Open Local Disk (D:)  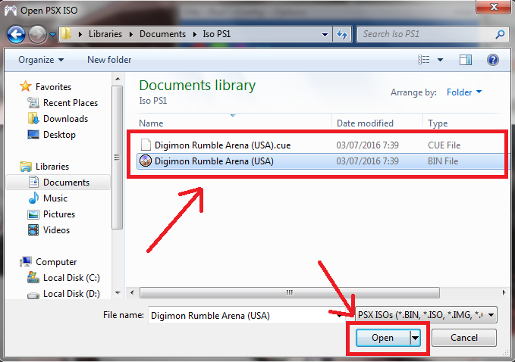pyautogui.click(x=71, y=294)
